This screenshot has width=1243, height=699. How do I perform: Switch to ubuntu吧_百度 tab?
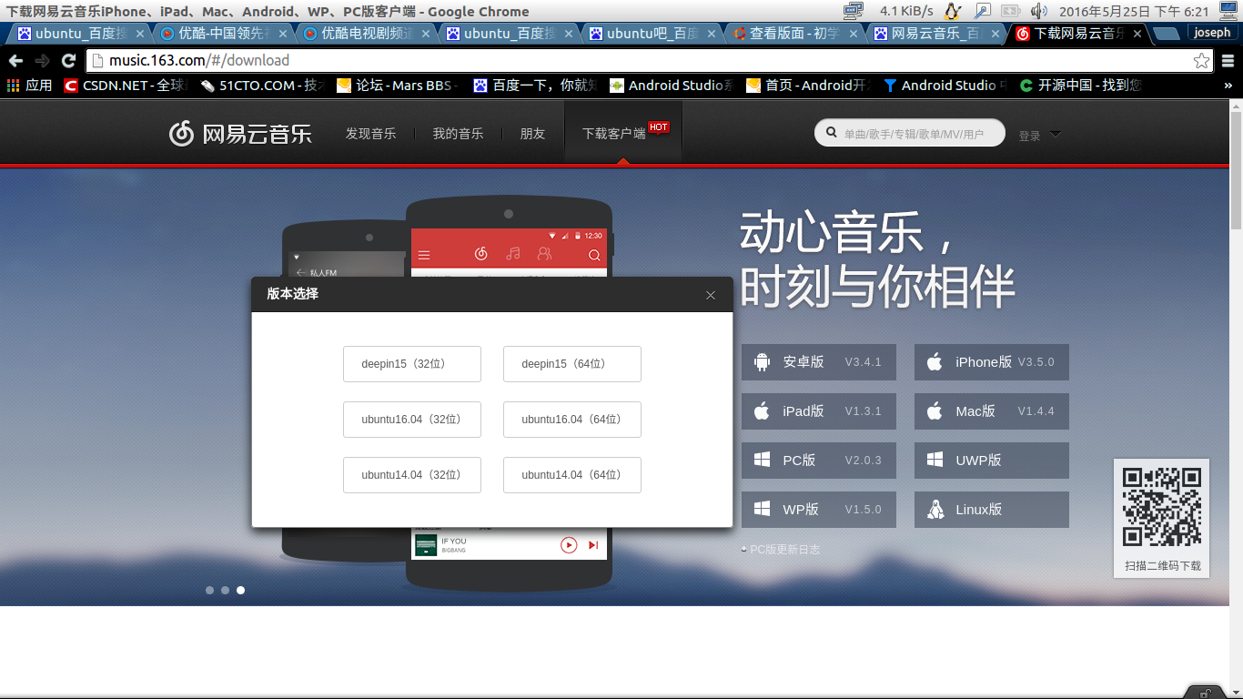click(x=654, y=34)
